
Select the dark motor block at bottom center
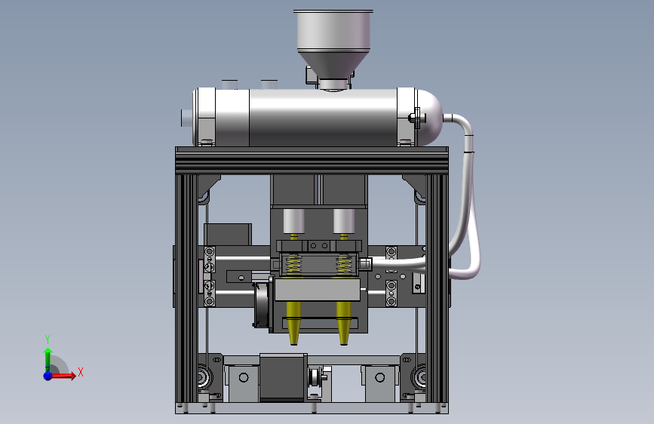(281, 378)
